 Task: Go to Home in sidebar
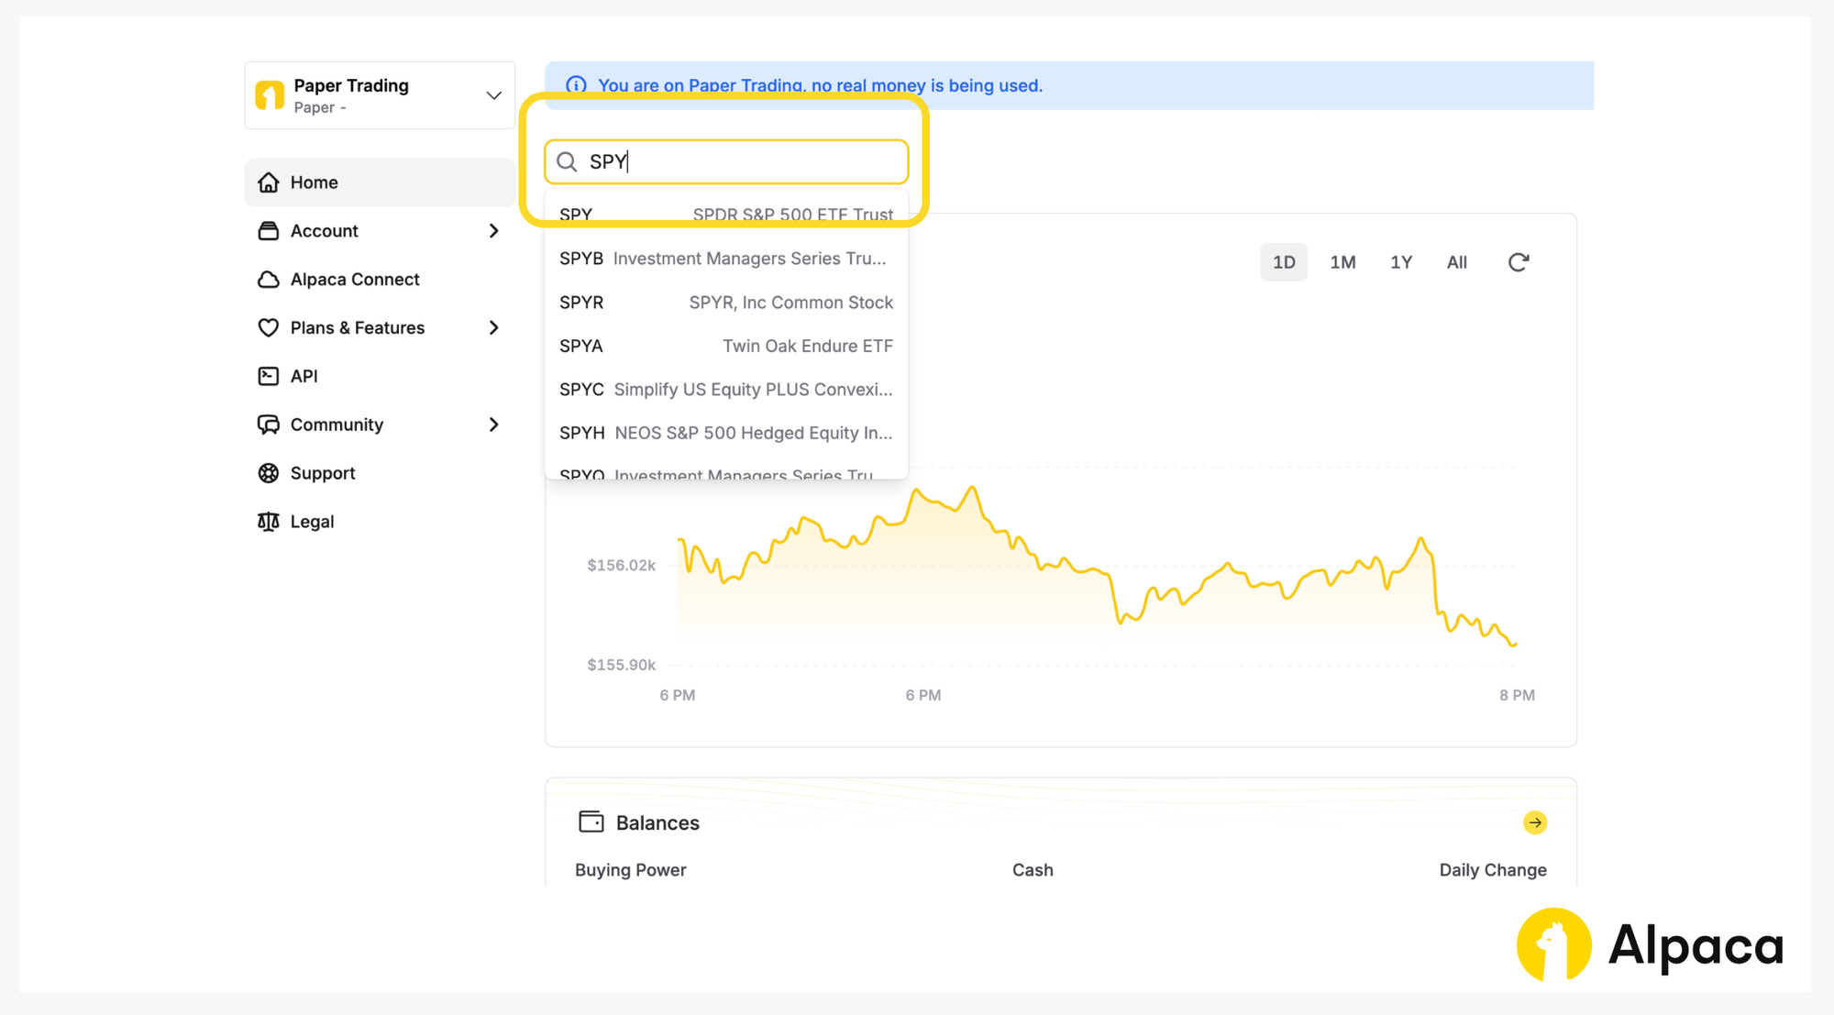pyautogui.click(x=314, y=182)
